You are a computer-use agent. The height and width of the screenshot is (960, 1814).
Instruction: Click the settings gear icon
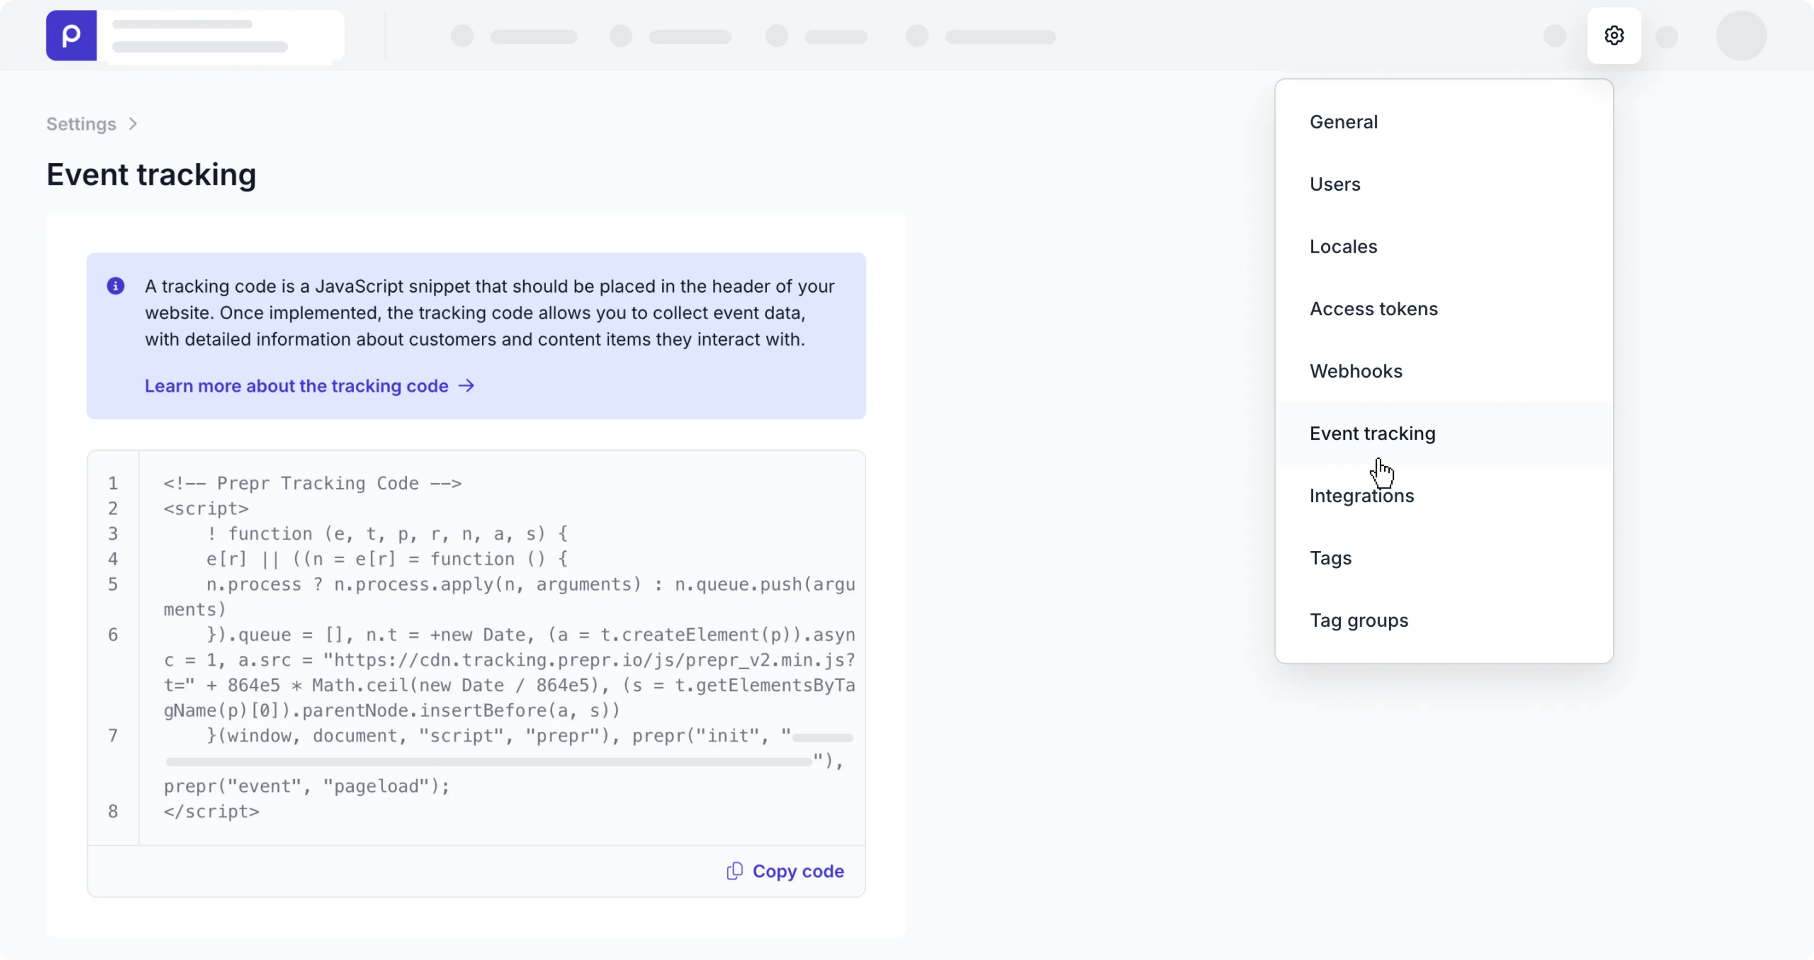pyautogui.click(x=1613, y=35)
